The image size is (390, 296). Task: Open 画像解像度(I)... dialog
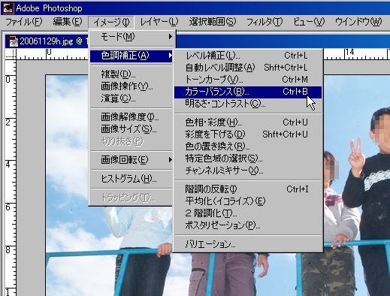[x=132, y=117]
